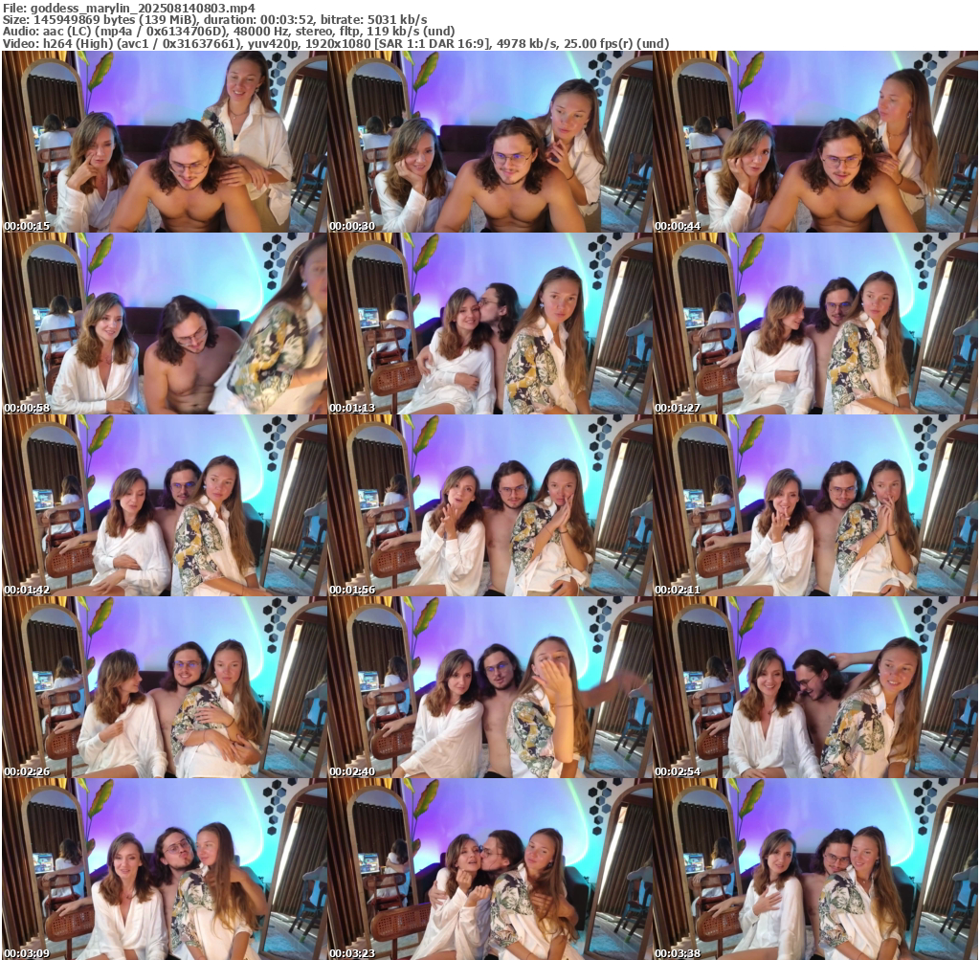Open the thumbnail frame stamped 00:00:15
The width and height of the screenshot is (980, 960).
pyautogui.click(x=165, y=142)
